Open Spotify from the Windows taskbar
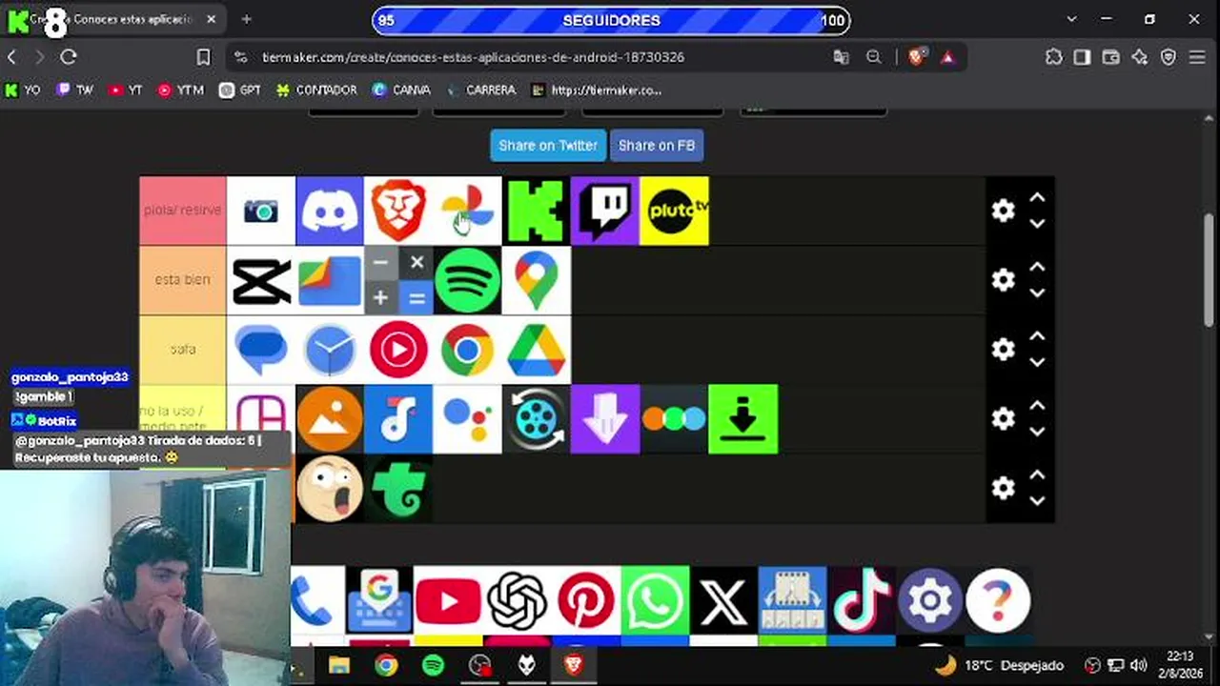Viewport: 1220px width, 686px height. 433,665
